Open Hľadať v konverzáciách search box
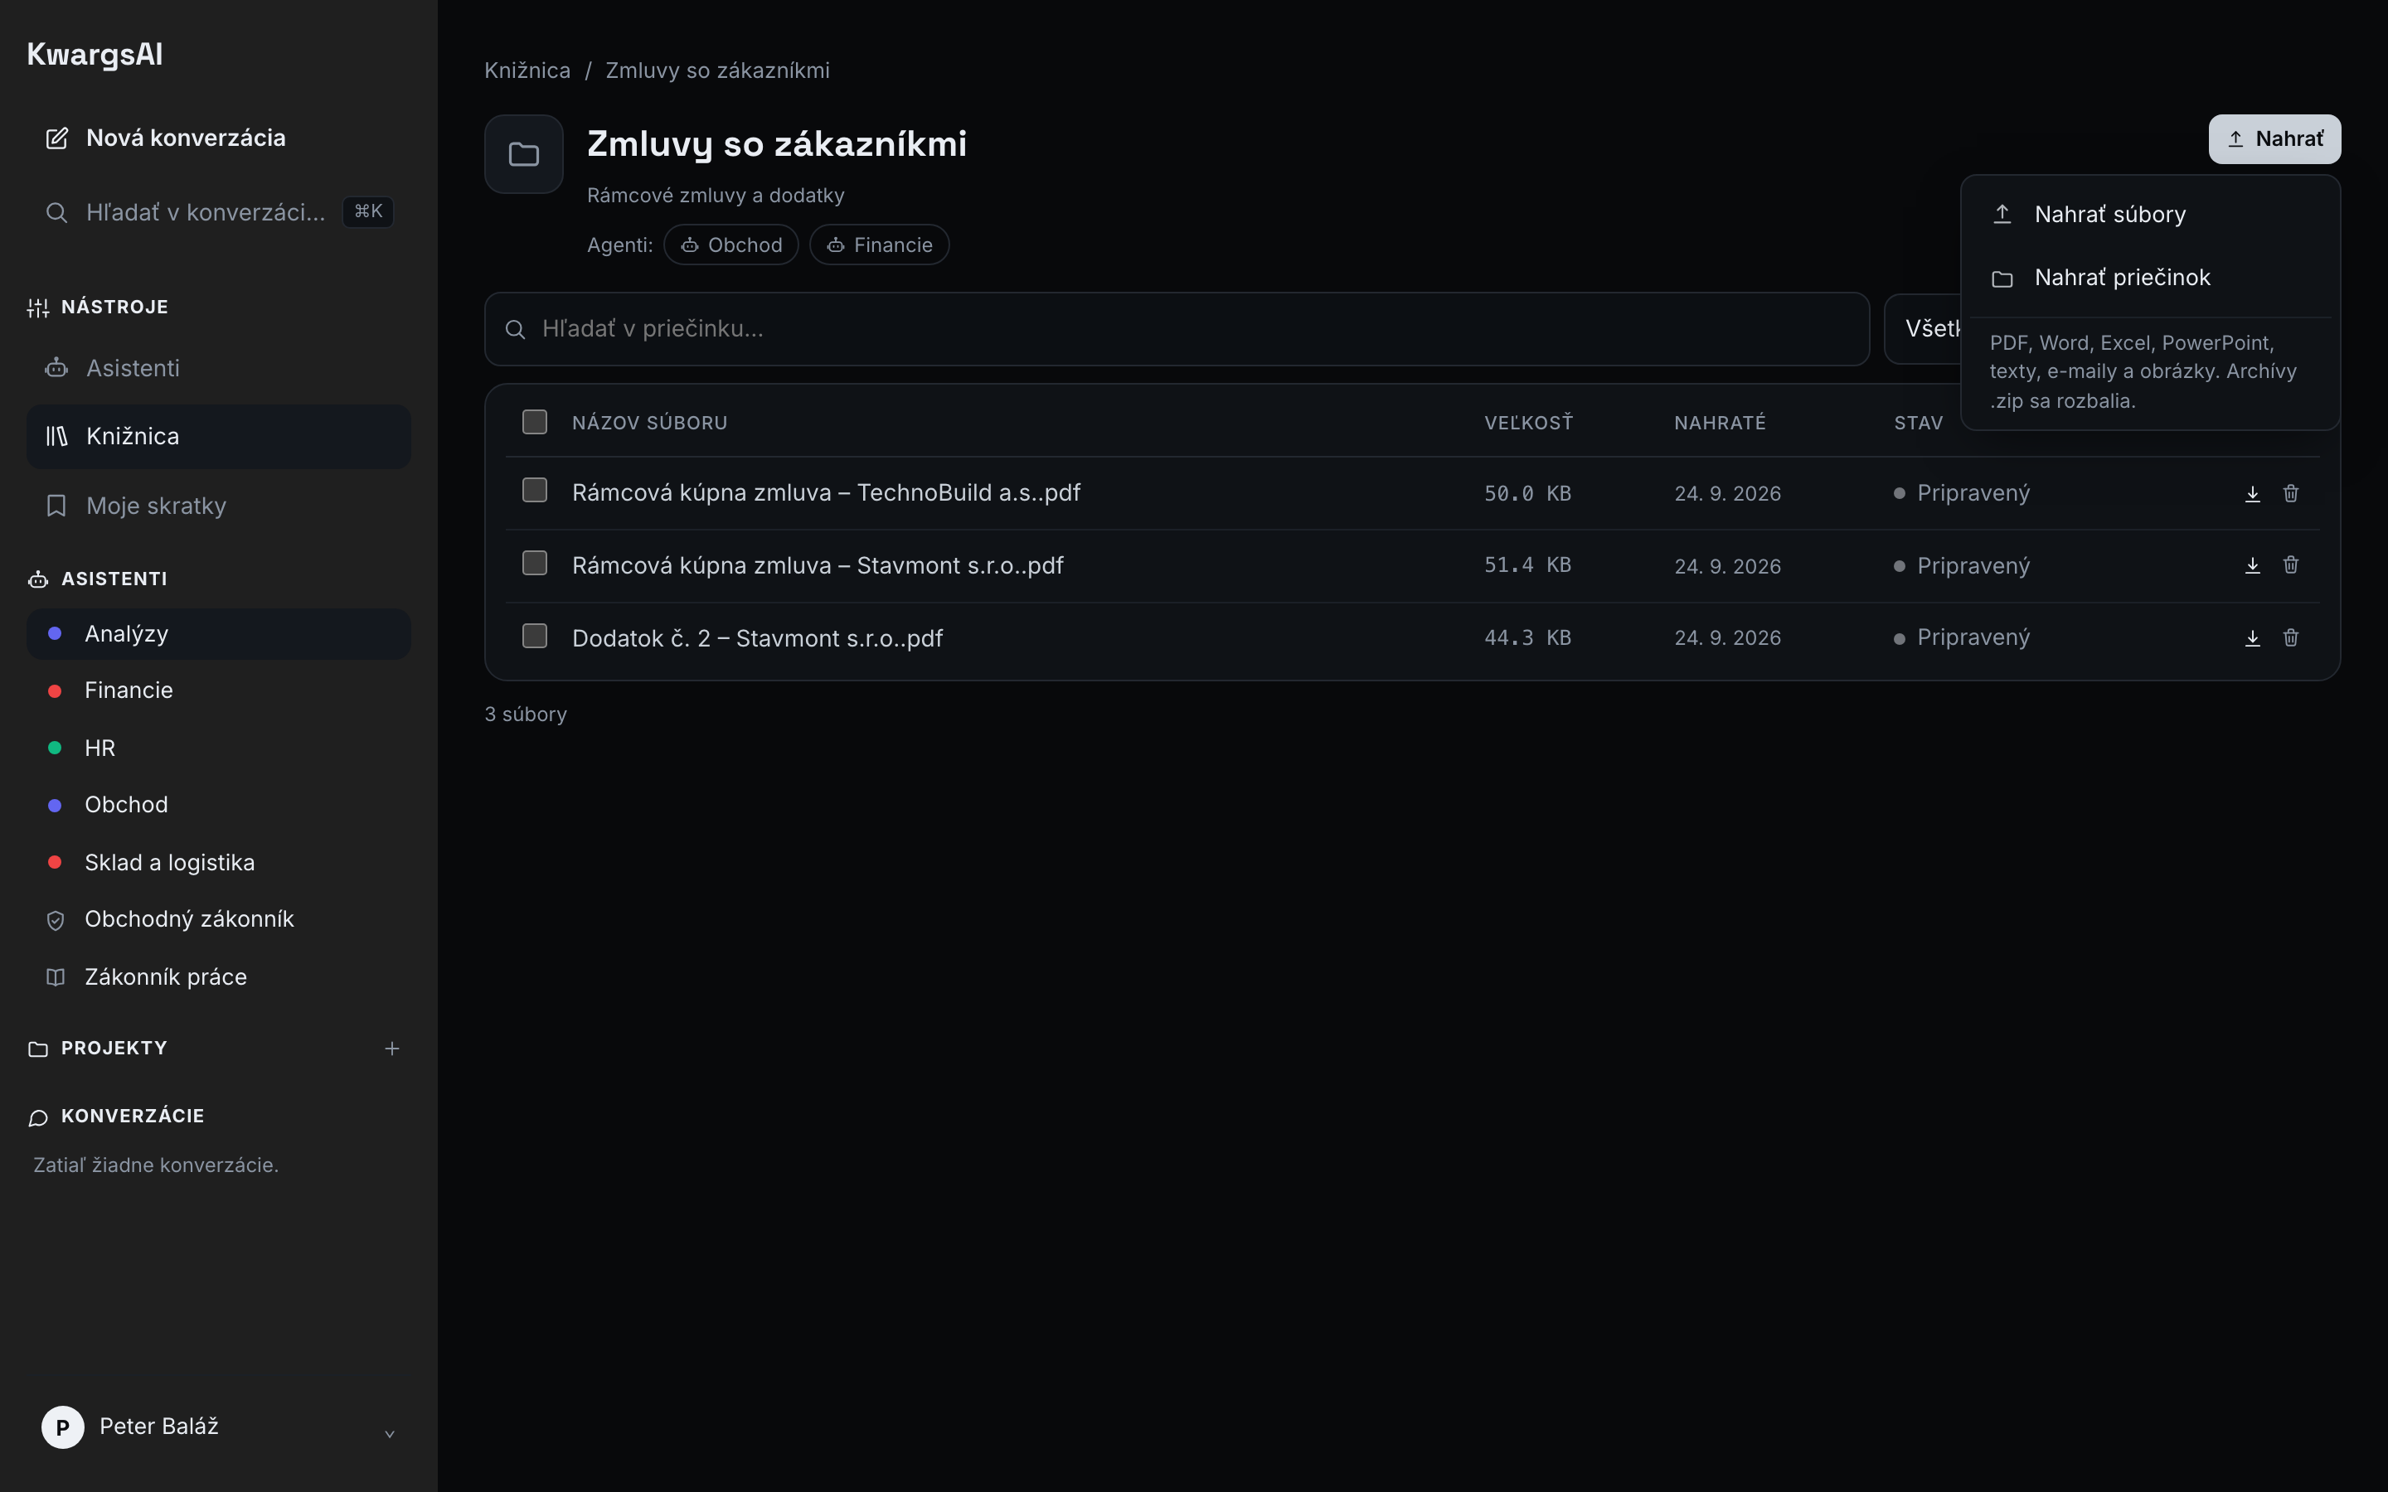 pyautogui.click(x=218, y=212)
